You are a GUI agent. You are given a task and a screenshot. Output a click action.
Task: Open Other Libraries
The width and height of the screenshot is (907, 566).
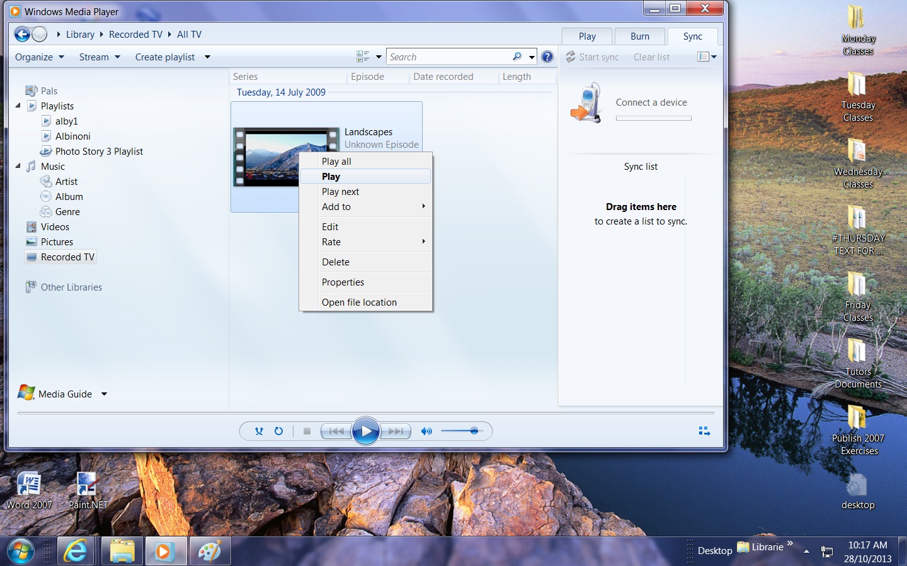64,287
